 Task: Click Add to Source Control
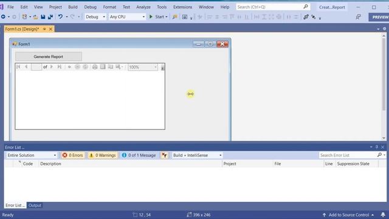pos(348,215)
